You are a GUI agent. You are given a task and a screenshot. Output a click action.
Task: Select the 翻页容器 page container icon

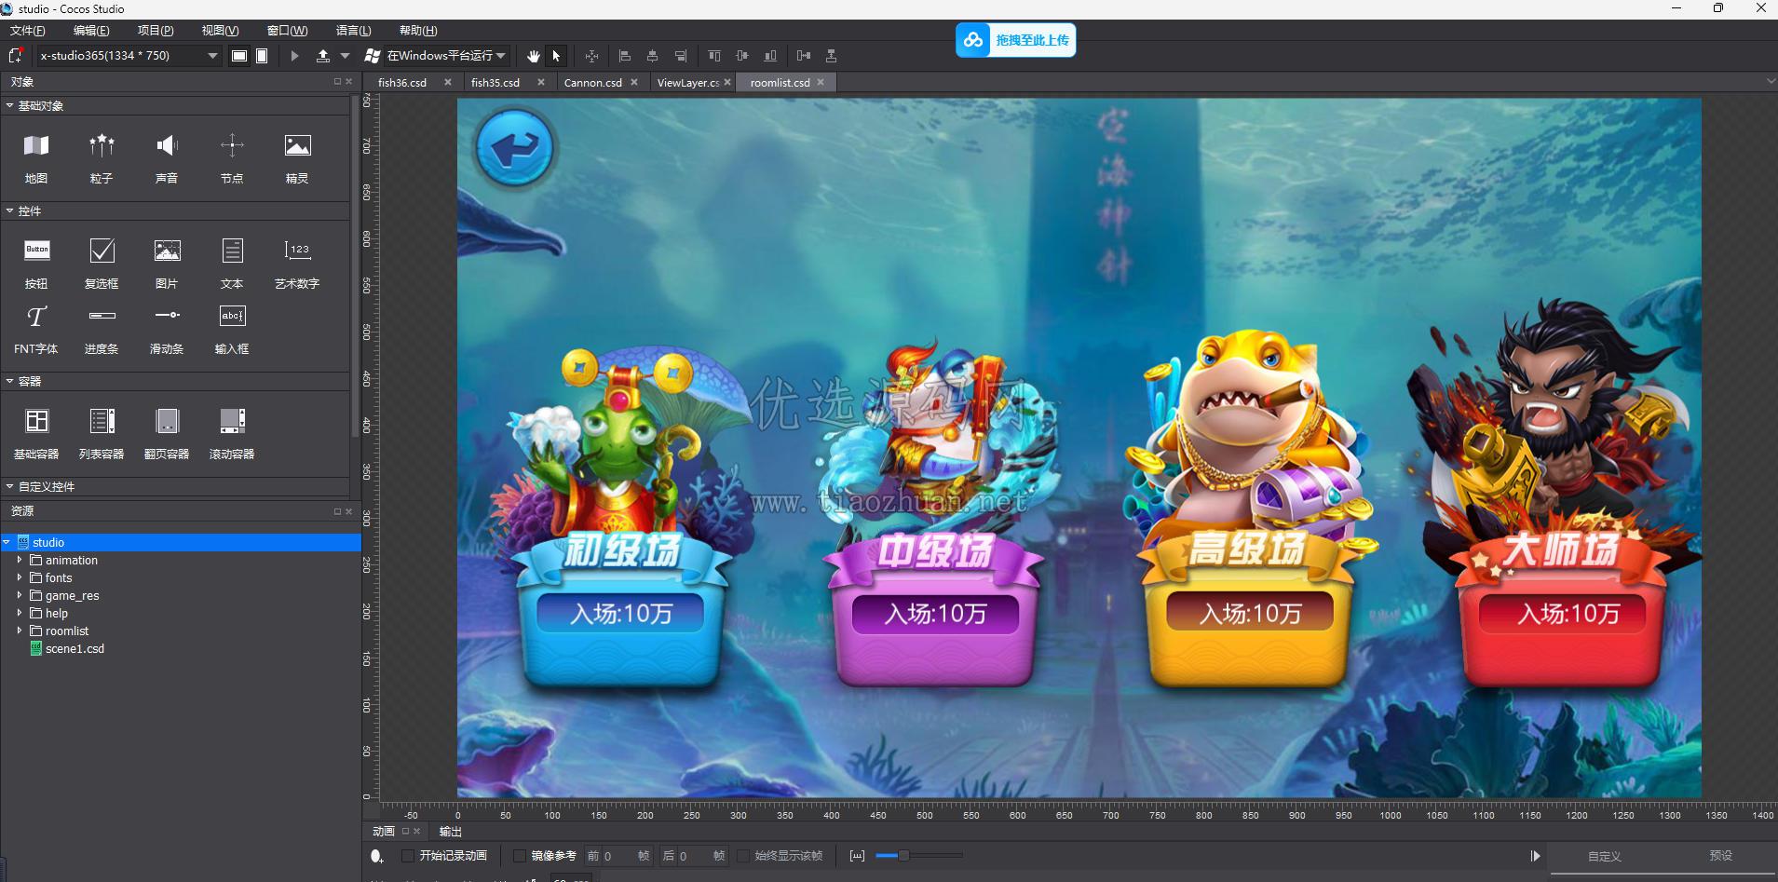tap(167, 421)
